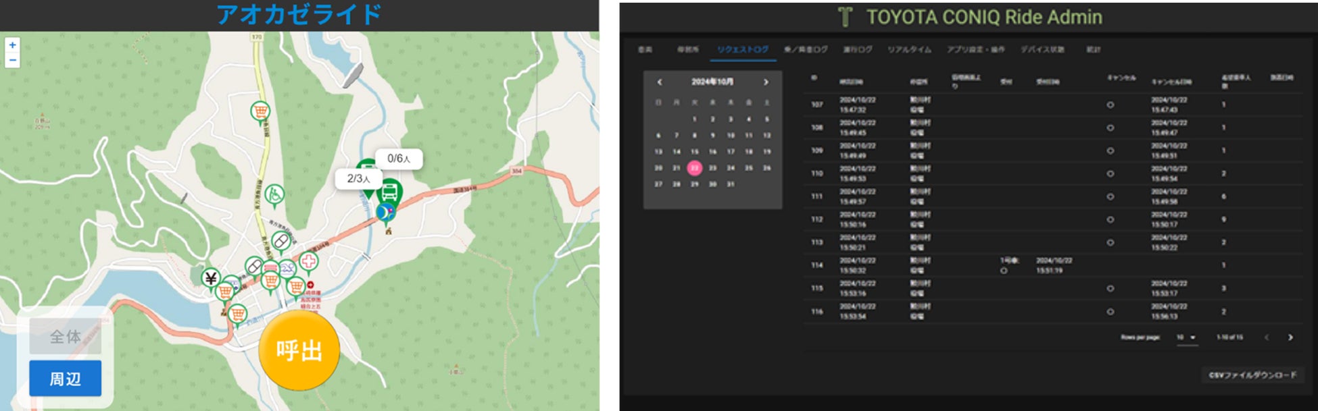The height and width of the screenshot is (411, 1318).
Task: Select the cart pin beside the yen pin
Action: 224,292
